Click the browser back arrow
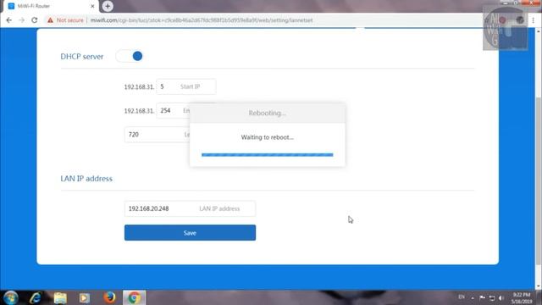 point(9,20)
